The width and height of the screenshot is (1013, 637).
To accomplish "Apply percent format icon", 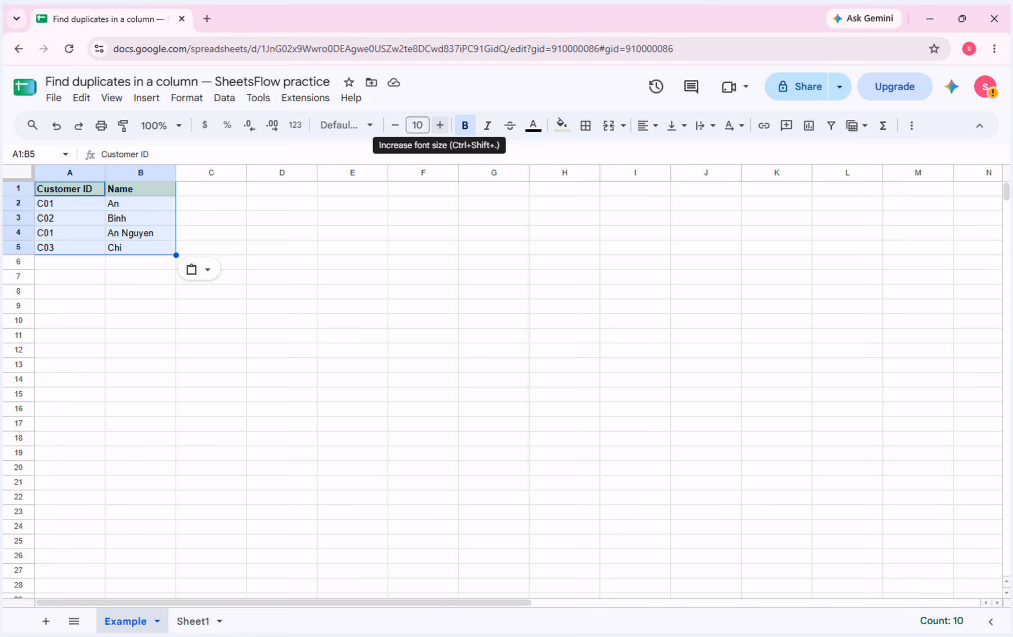I will (227, 125).
